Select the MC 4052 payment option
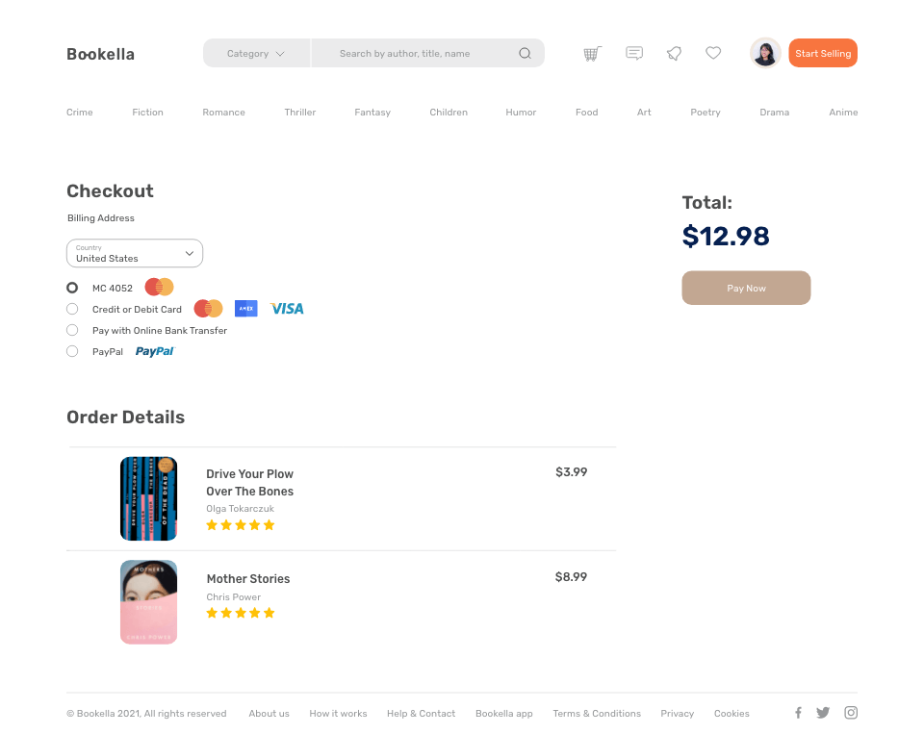 [72, 288]
